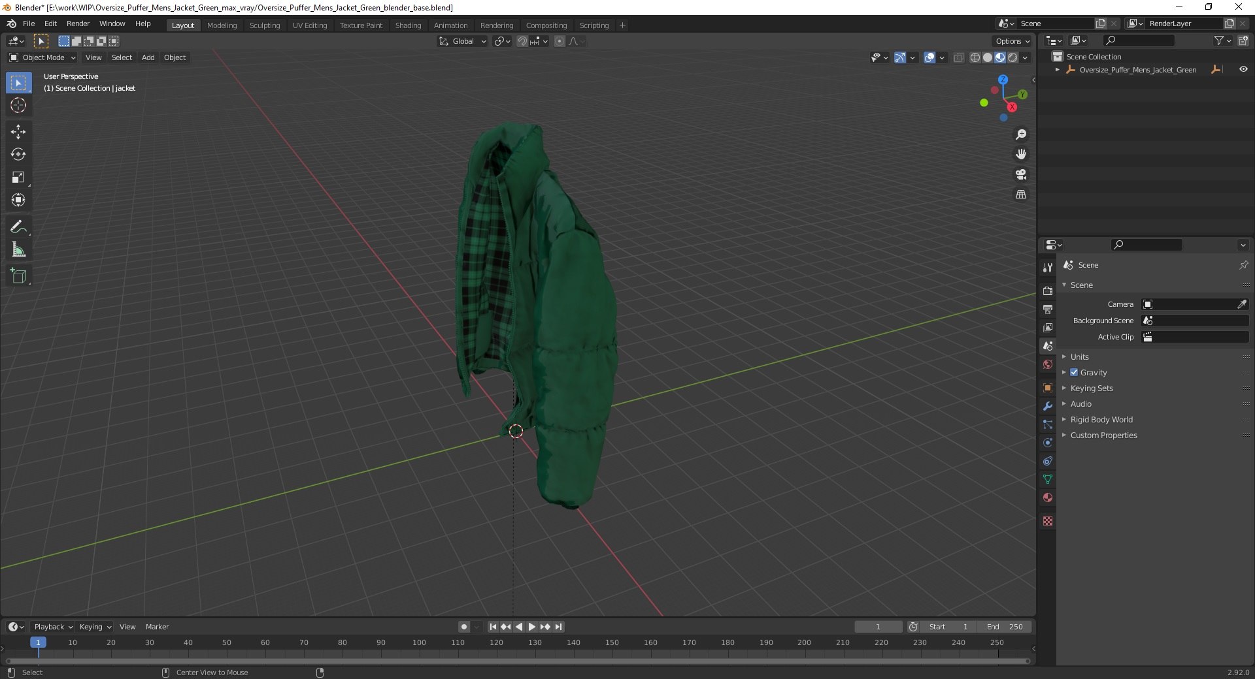Switch to the Modeling workspace tab

(x=222, y=25)
